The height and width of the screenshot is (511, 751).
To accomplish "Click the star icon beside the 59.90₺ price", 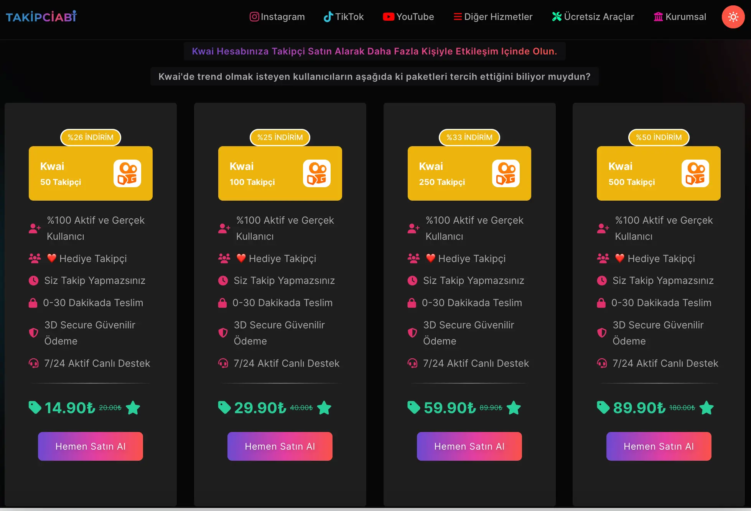I will tap(514, 407).
